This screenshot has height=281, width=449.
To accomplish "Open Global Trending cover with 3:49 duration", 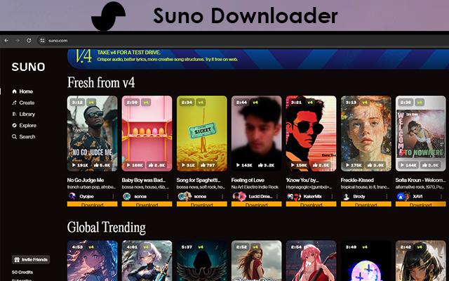I will click(366, 261).
